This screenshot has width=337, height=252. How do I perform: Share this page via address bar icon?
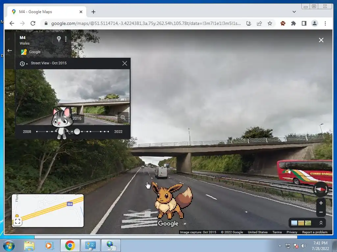click(x=259, y=23)
